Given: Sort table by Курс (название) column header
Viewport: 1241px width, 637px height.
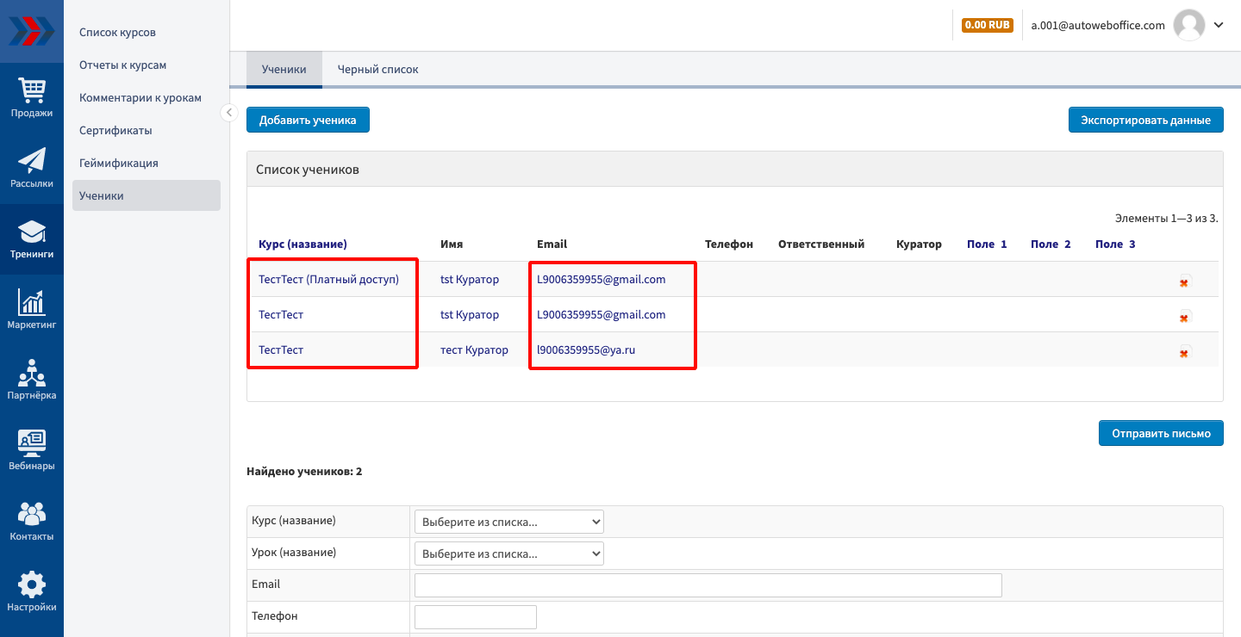Looking at the screenshot, I should 302,244.
